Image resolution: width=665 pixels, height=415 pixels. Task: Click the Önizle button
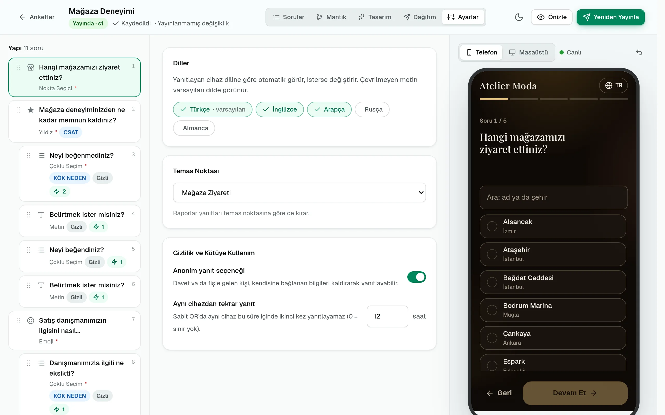coord(551,17)
